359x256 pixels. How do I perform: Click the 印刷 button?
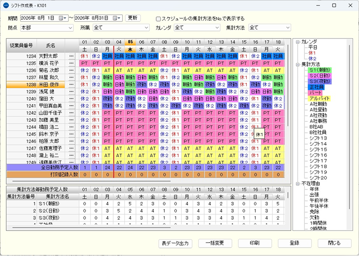tap(255, 243)
